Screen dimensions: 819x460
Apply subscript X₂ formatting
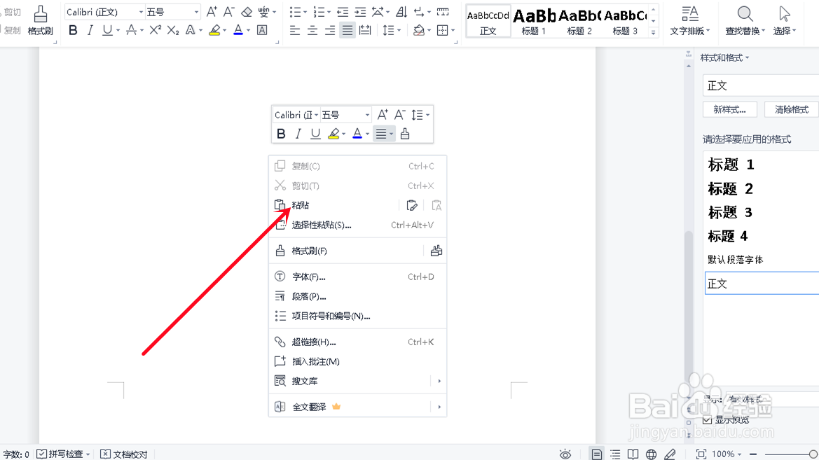pos(173,30)
